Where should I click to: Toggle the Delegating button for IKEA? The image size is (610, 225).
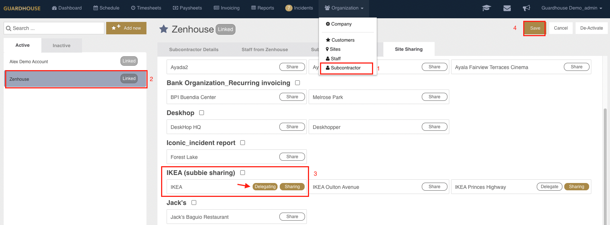[x=265, y=187]
